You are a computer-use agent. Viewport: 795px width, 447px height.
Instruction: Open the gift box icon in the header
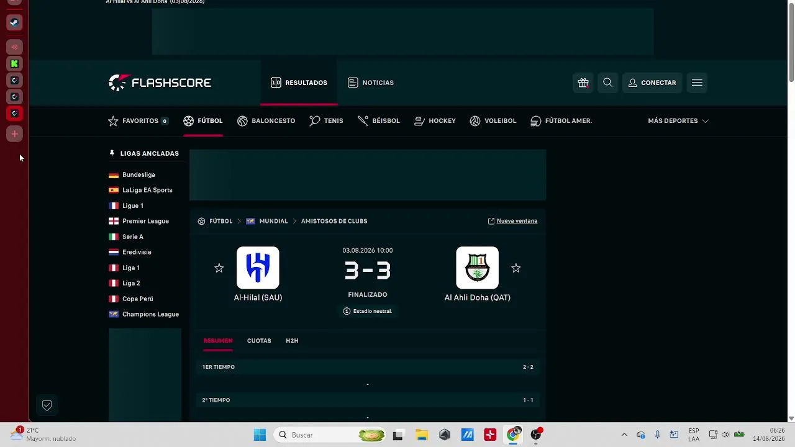(583, 83)
